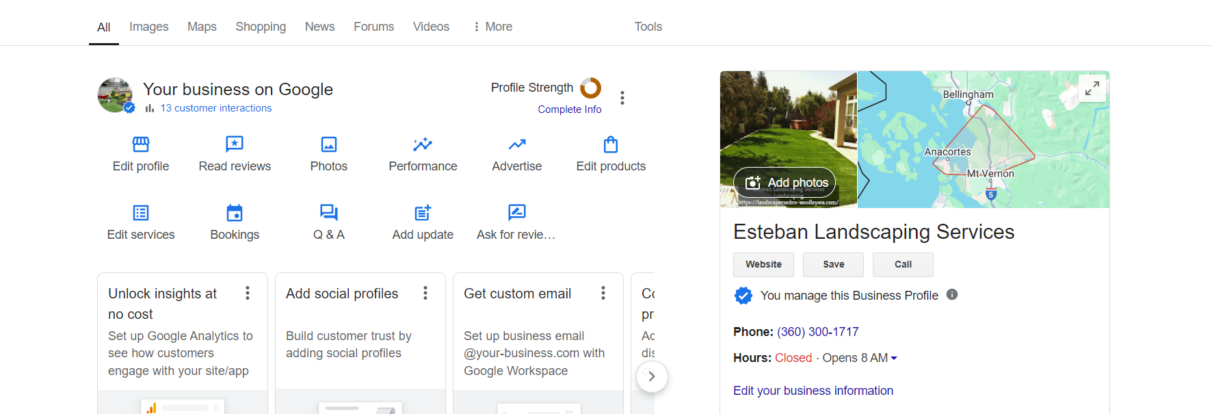Open the business menu next to Profile Strength

point(622,98)
